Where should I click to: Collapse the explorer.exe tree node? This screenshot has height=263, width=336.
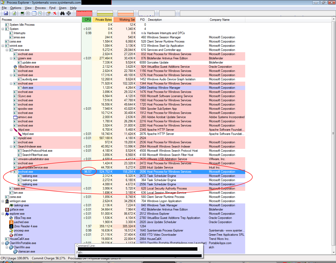tap(3, 214)
